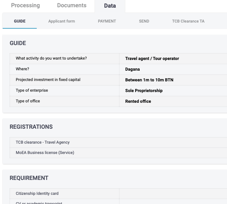Click the REQUIREMENT section heading

(x=29, y=178)
